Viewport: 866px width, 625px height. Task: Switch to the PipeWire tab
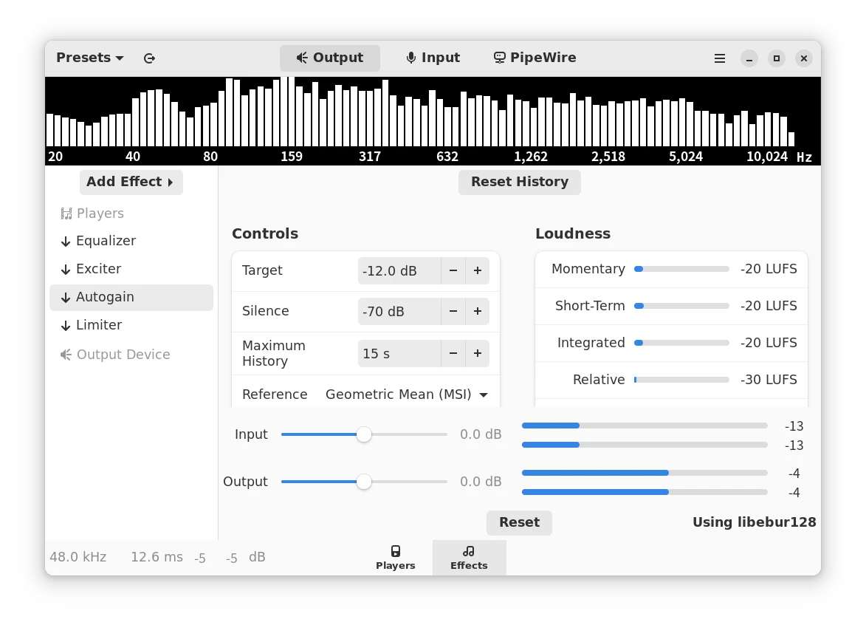pos(535,58)
